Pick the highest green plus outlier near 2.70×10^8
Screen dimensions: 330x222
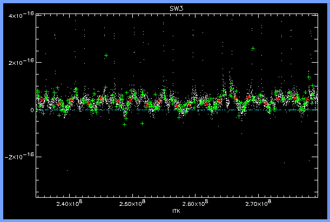click(x=253, y=49)
